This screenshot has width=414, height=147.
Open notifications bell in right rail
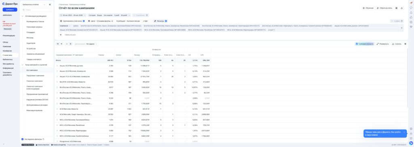coord(411,13)
